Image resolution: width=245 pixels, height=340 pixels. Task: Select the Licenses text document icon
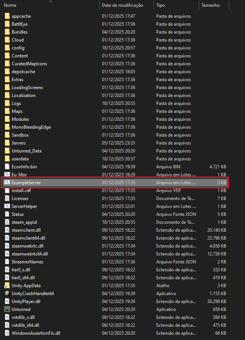7,198
